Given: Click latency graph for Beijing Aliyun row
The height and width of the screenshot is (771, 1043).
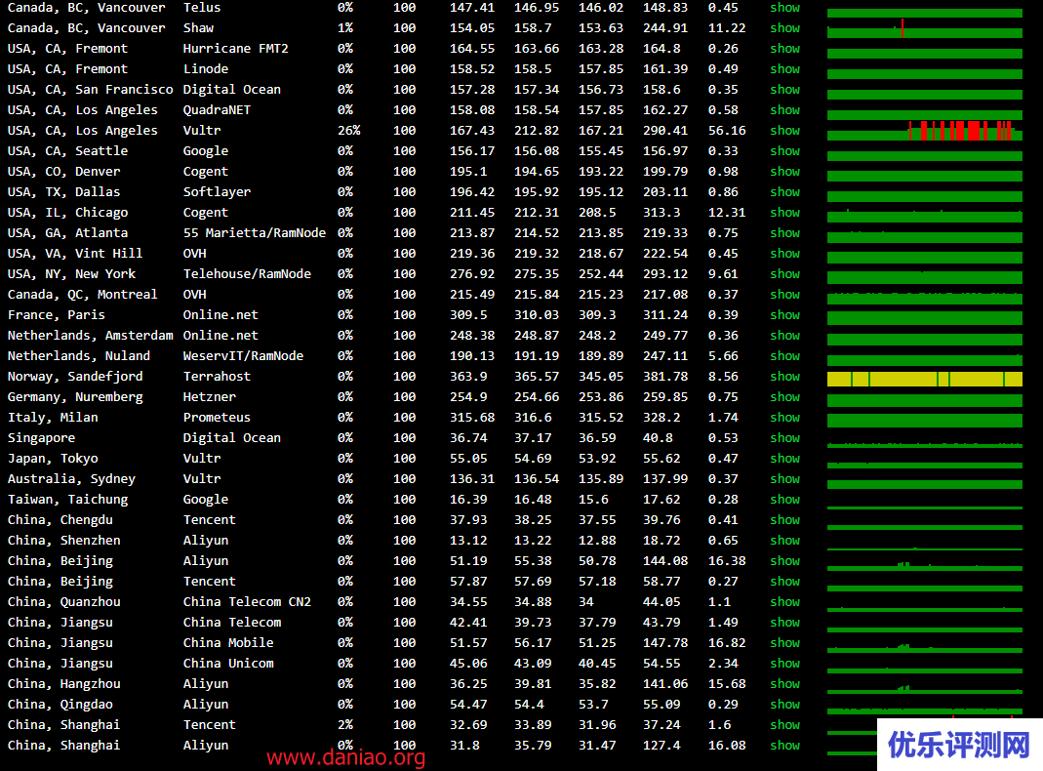Looking at the screenshot, I should [925, 566].
